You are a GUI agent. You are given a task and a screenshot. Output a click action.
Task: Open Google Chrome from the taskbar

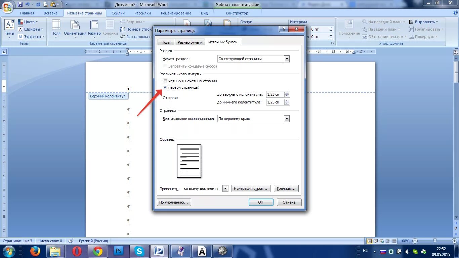coord(98,251)
